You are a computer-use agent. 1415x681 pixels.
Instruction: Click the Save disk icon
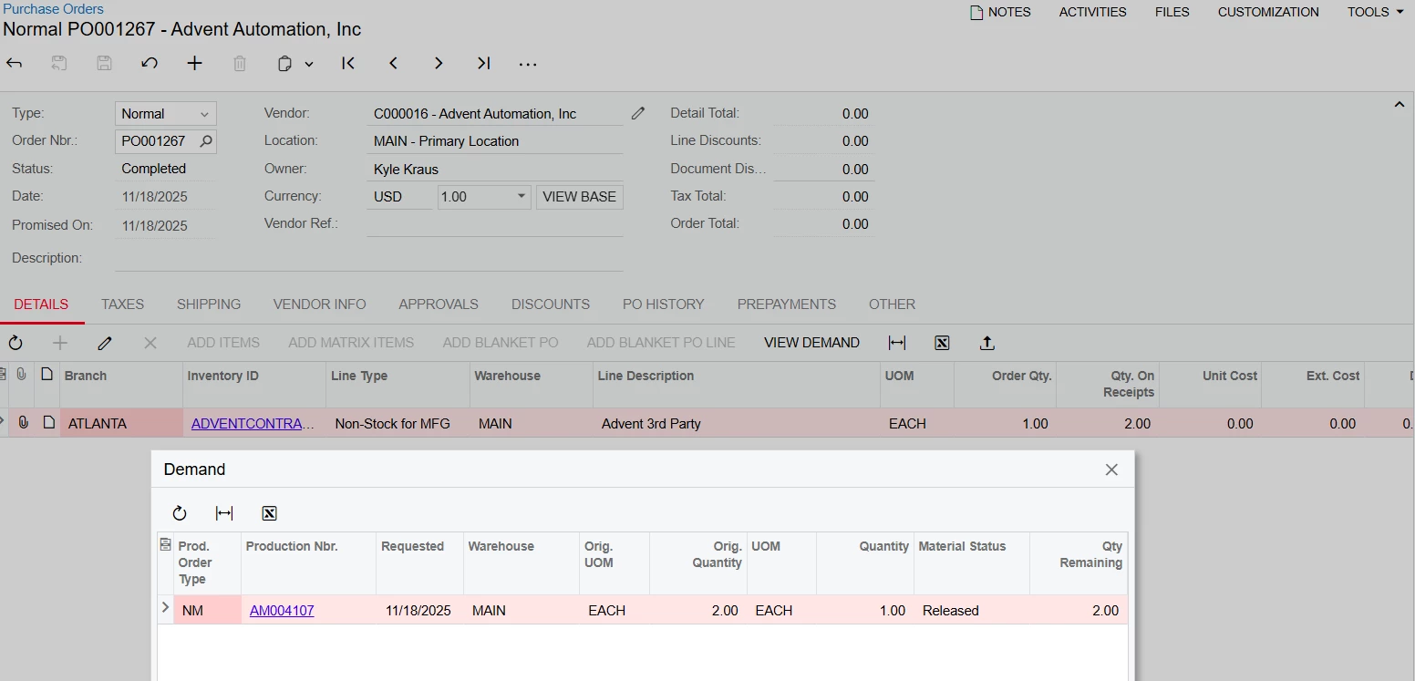tap(105, 64)
